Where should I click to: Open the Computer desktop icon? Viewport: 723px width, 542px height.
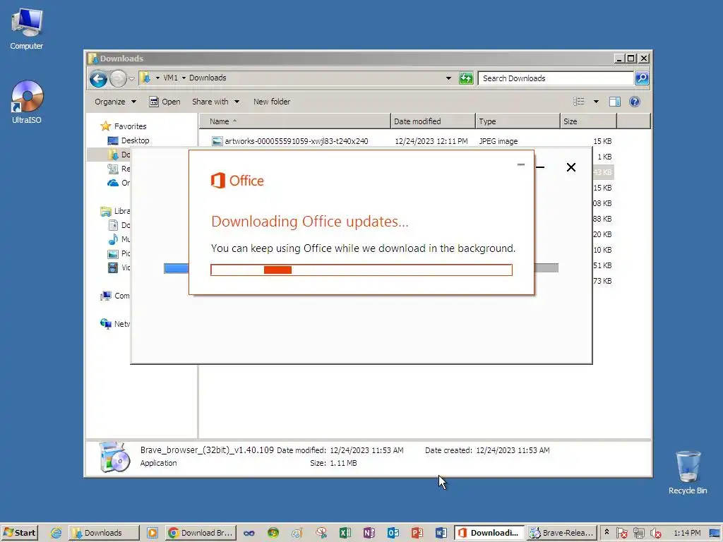pos(26,29)
